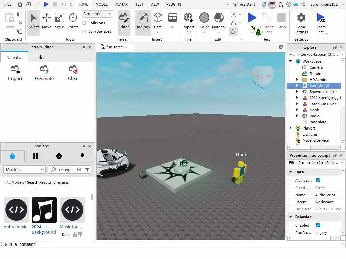Open the Models category dropdown
Image resolution: width=346 pixels, height=259 pixels.
coord(24,169)
